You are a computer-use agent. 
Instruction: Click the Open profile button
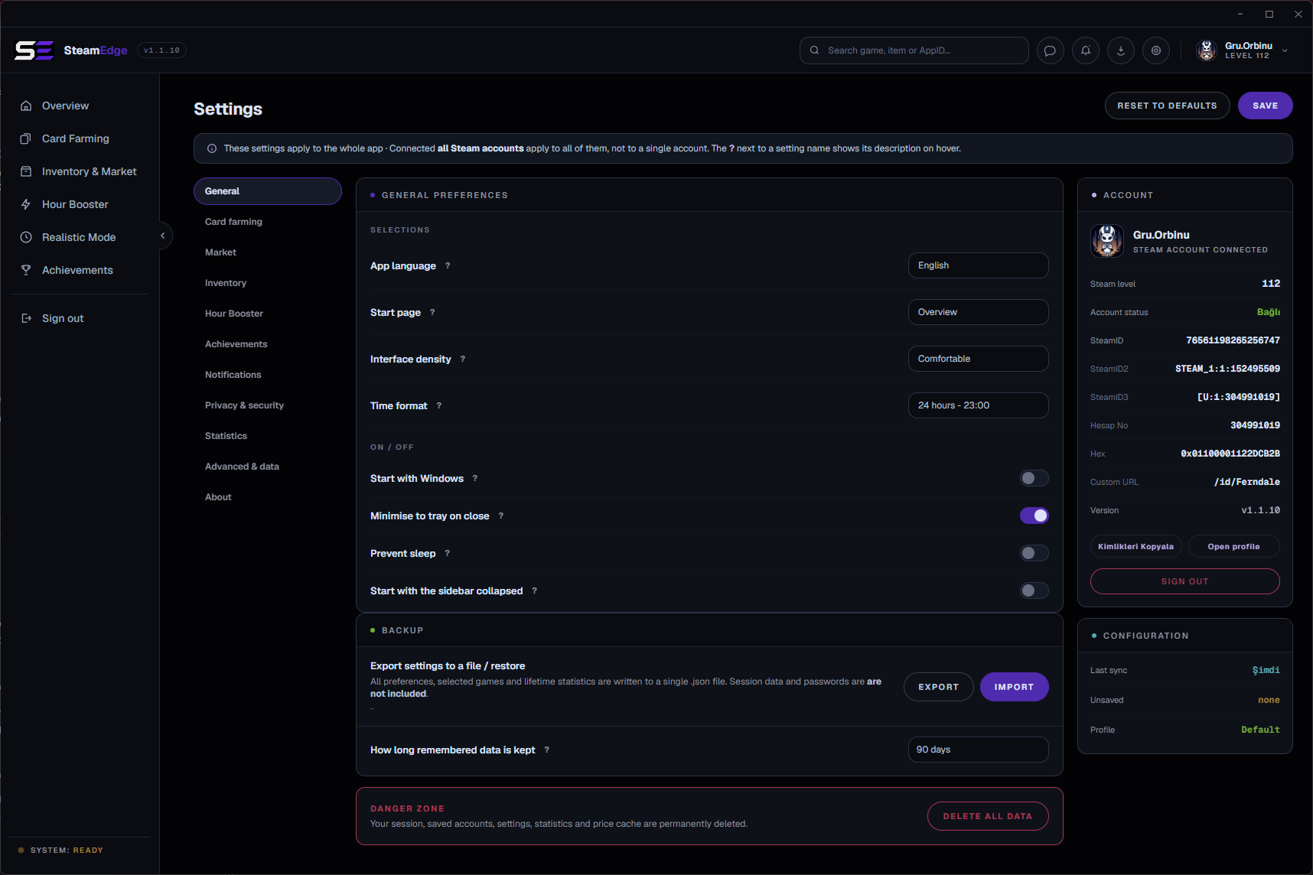coord(1233,546)
